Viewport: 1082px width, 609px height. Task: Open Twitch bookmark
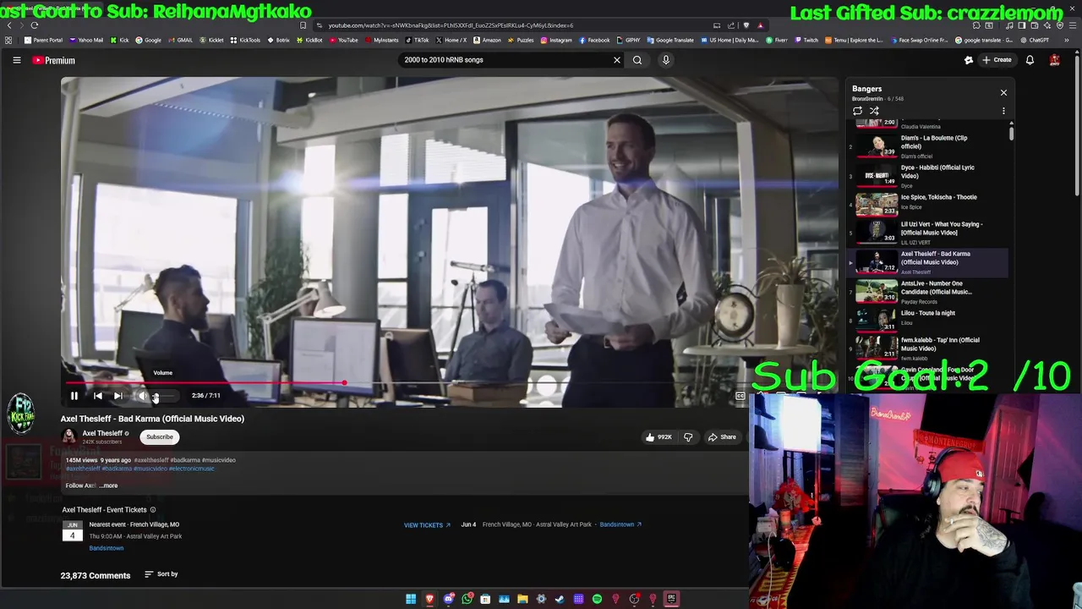coord(806,40)
